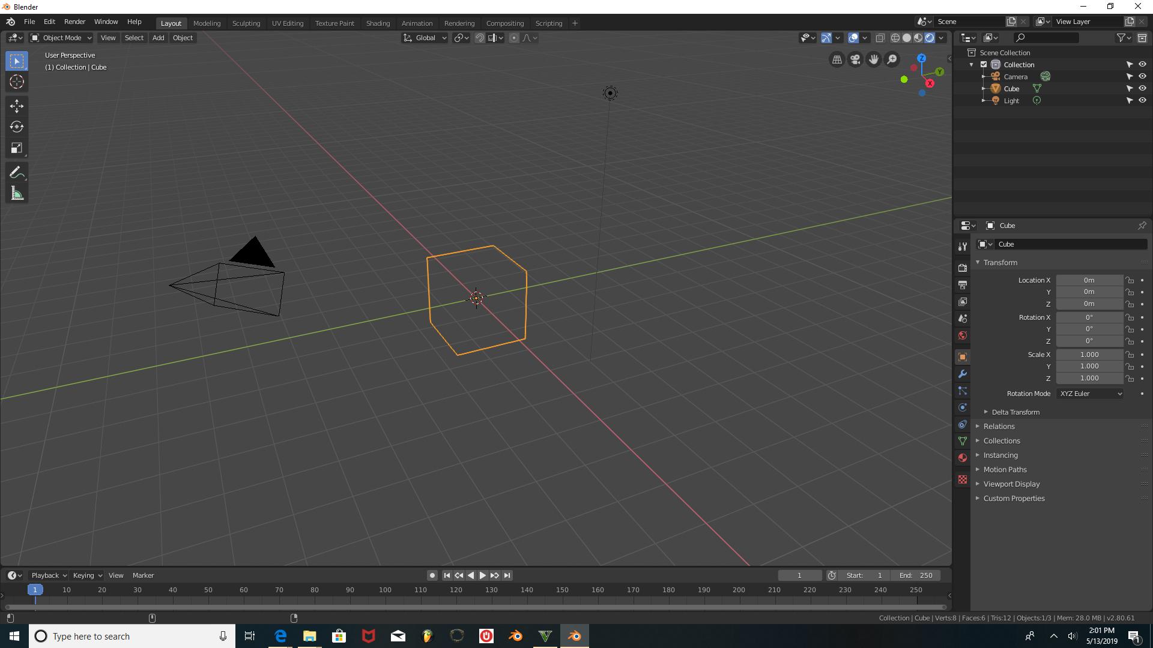1153x648 pixels.
Task: Uncheck the Collection checkbox in the outliner
Action: [983, 64]
